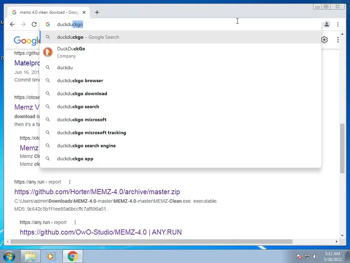This screenshot has width=350, height=263.
Task: Click the horizontal scrollbar thumb
Action: click(151, 241)
